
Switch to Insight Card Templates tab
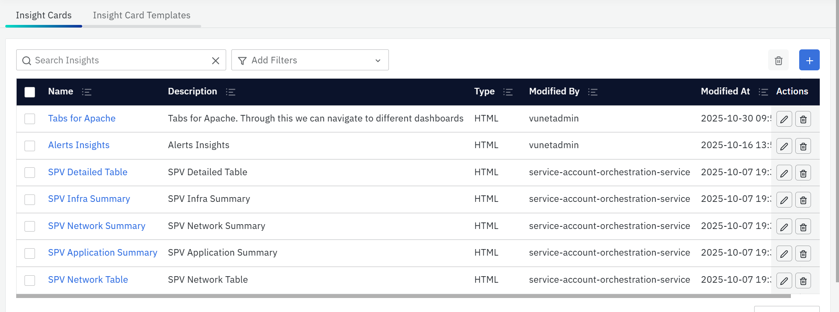click(x=141, y=15)
